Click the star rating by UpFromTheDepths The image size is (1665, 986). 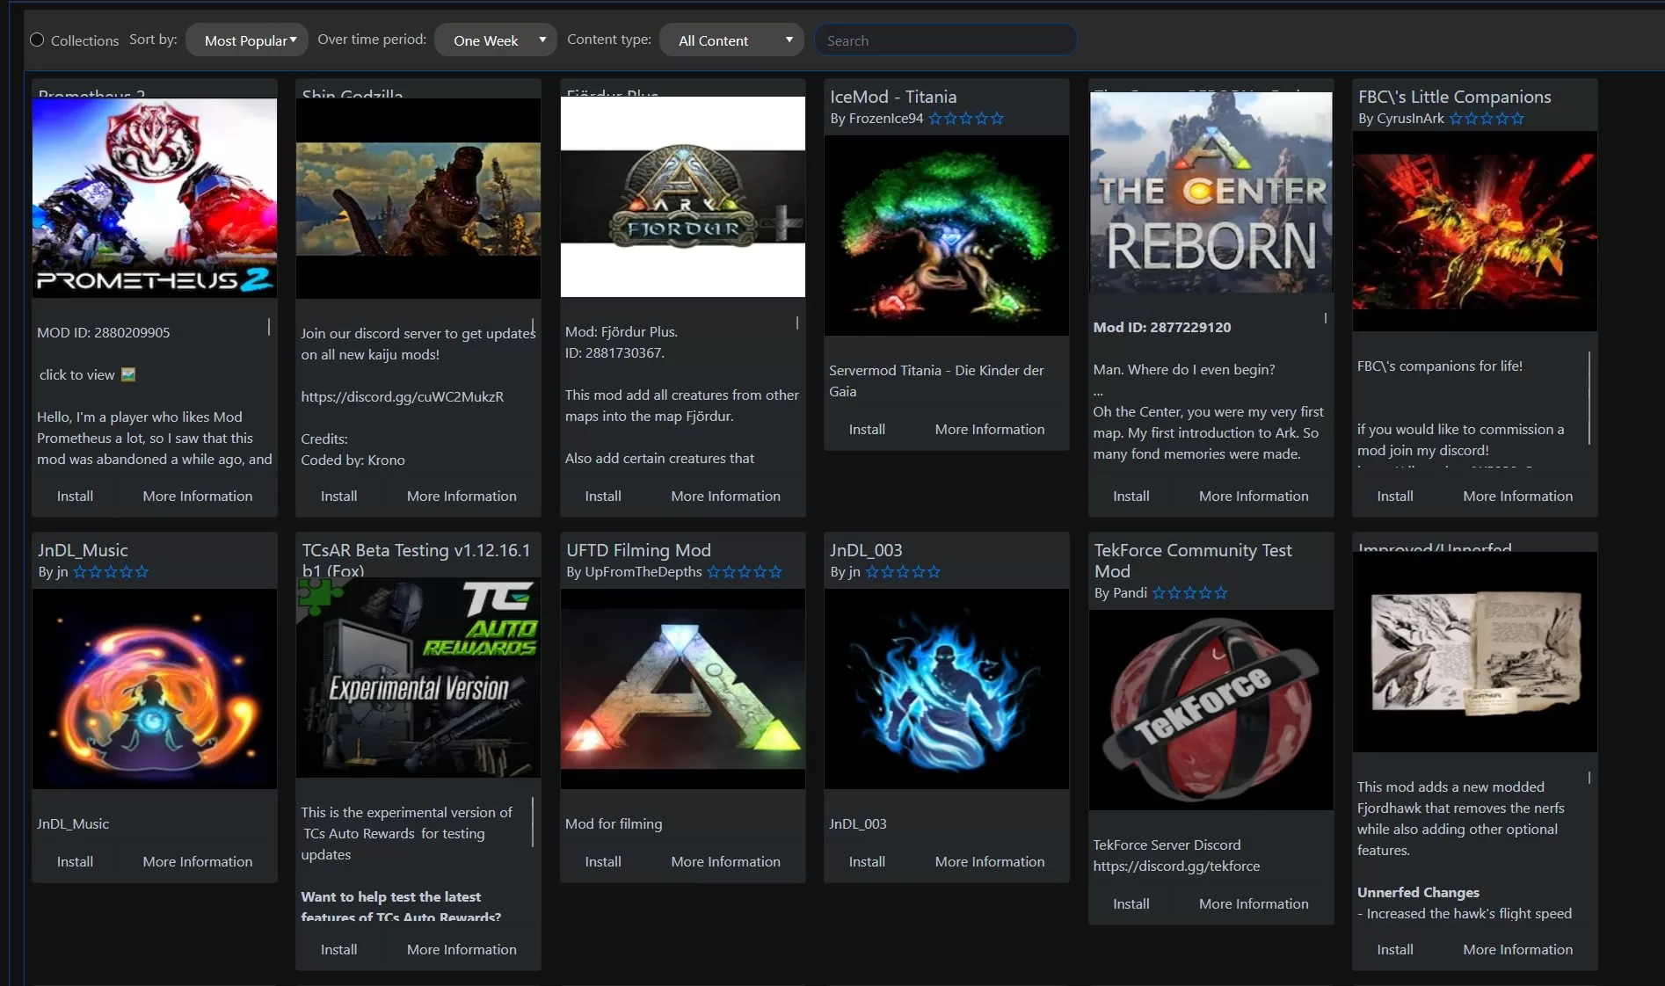[x=745, y=572]
